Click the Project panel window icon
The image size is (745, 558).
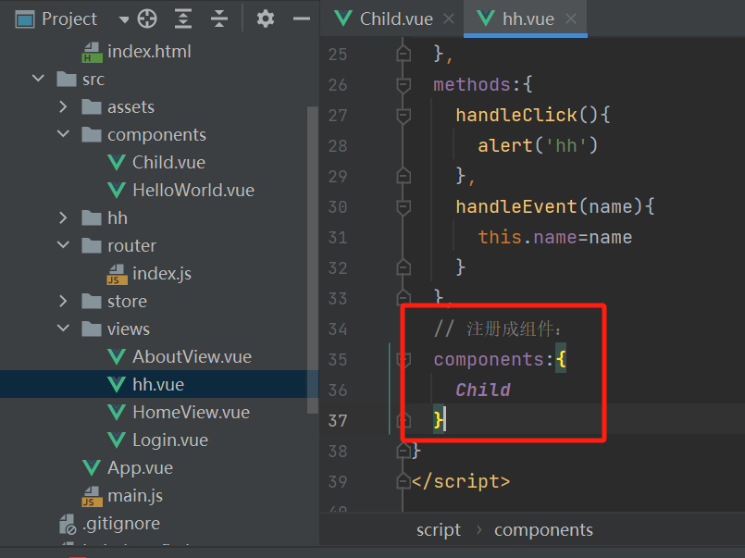pyautogui.click(x=25, y=20)
